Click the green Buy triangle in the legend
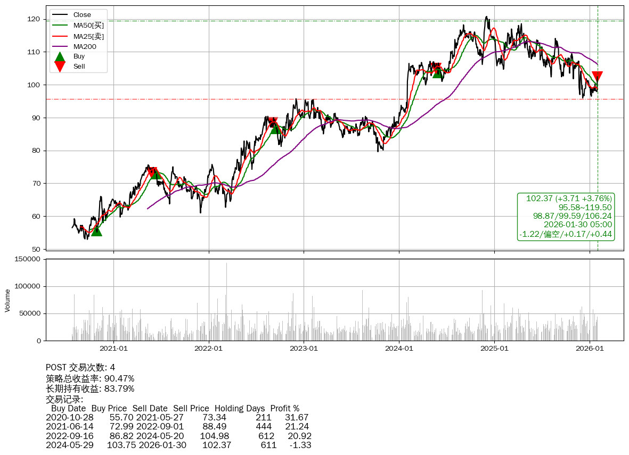 coord(60,56)
